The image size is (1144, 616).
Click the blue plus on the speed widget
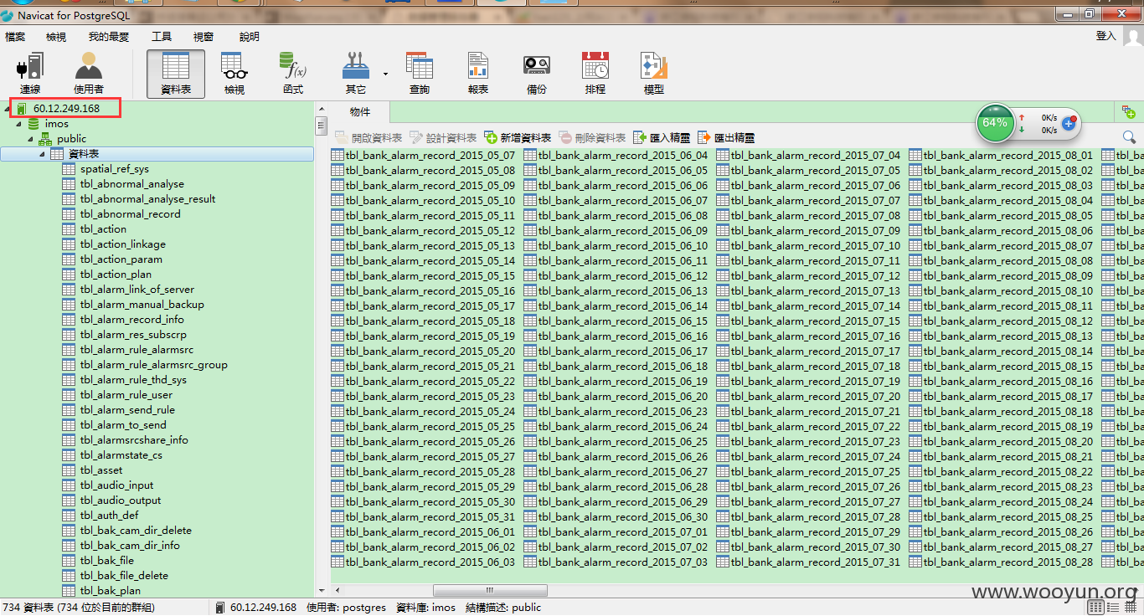pos(1069,123)
